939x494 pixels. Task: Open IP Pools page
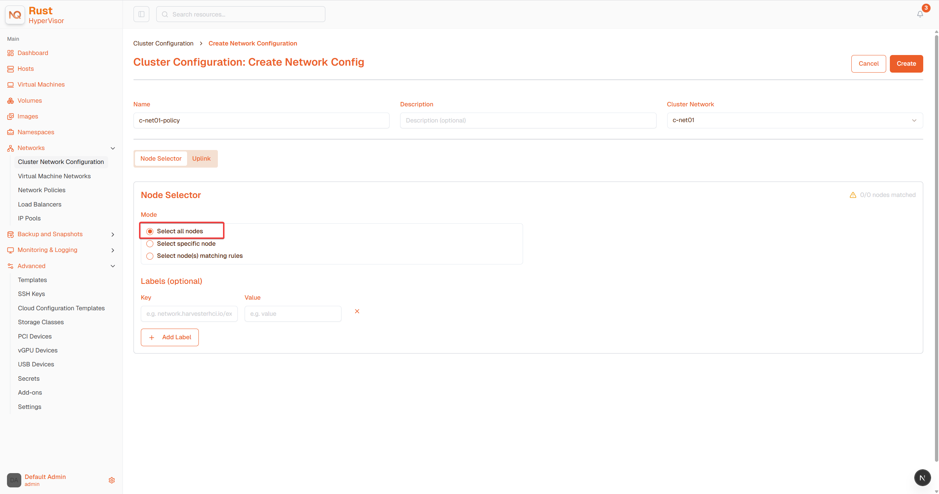click(x=29, y=219)
